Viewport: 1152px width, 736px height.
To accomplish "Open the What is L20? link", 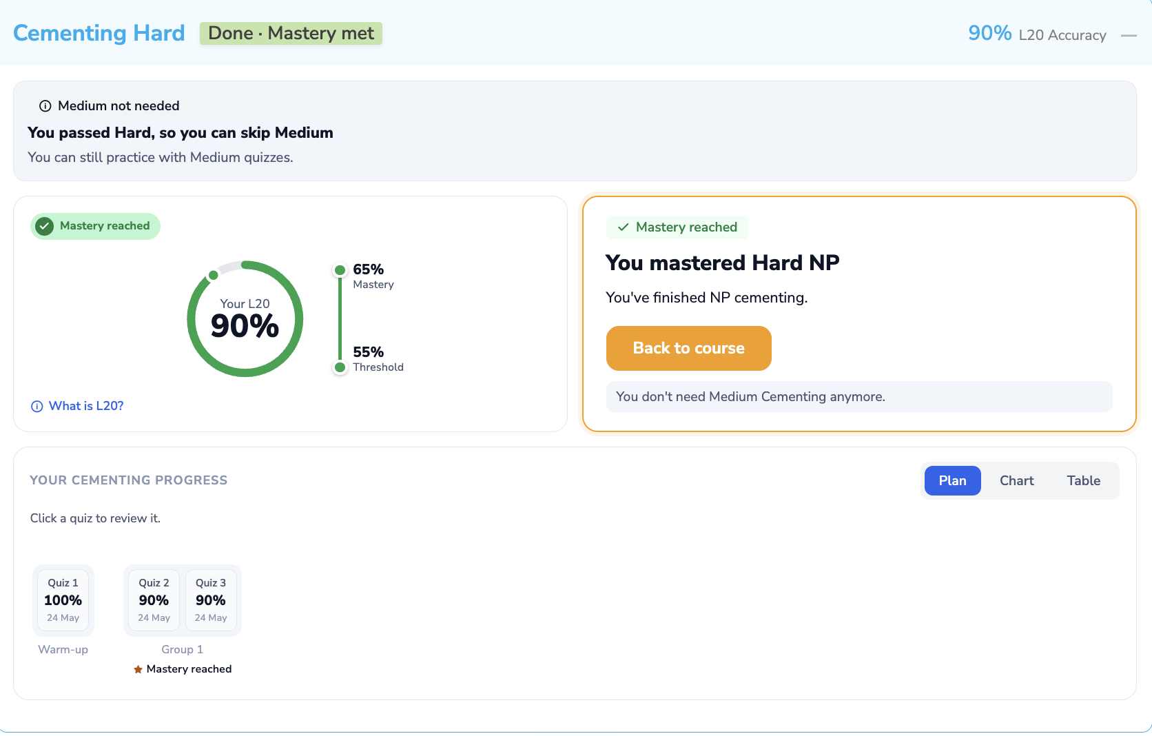I will pyautogui.click(x=86, y=406).
